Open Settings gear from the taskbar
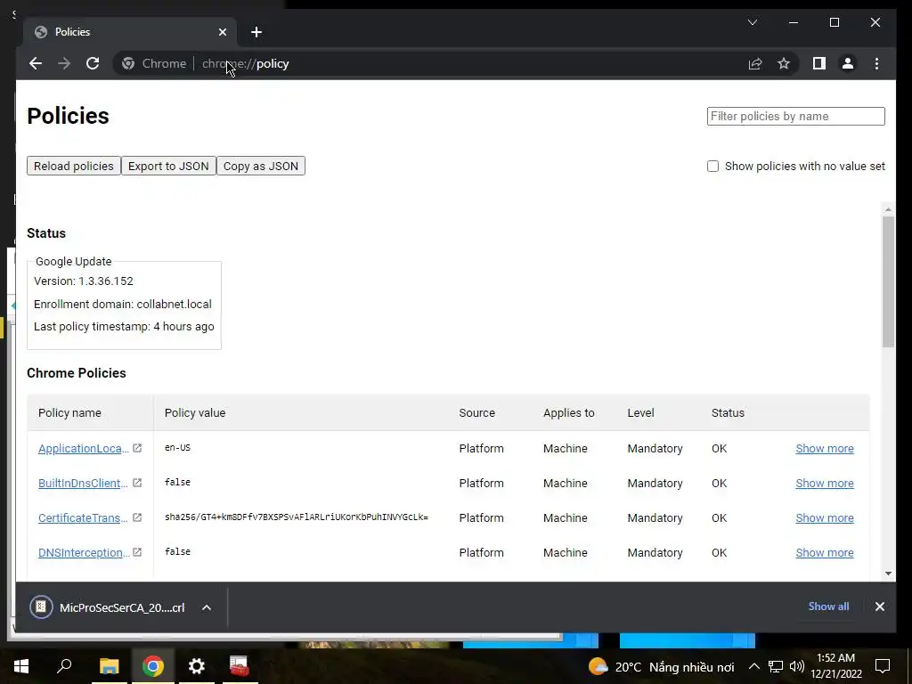Image resolution: width=912 pixels, height=684 pixels. (x=197, y=666)
